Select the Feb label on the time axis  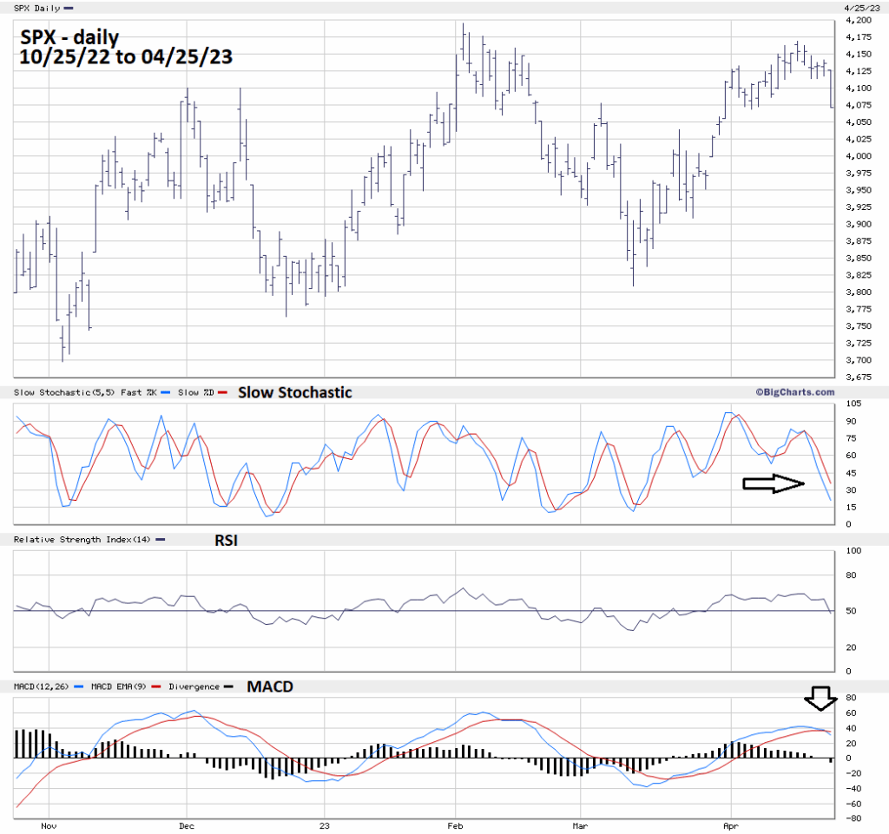tap(456, 826)
